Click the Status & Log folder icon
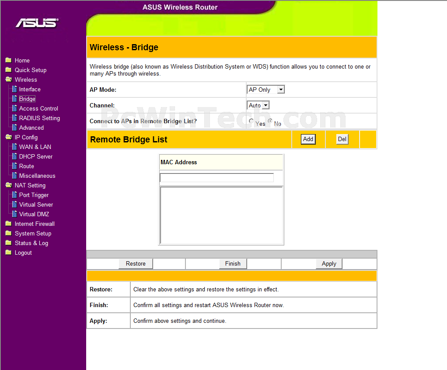This screenshot has width=447, height=370. point(9,243)
